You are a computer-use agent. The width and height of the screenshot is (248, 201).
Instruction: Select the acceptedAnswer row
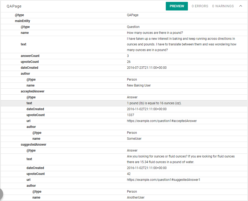[x=124, y=91]
